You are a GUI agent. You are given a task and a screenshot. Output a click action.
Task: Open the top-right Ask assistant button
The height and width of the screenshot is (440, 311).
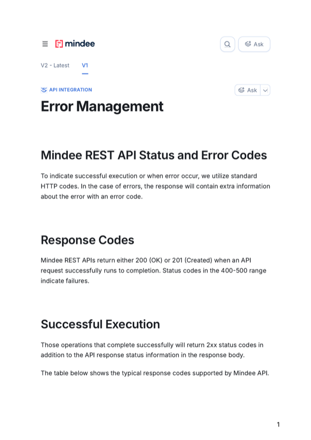click(x=254, y=44)
